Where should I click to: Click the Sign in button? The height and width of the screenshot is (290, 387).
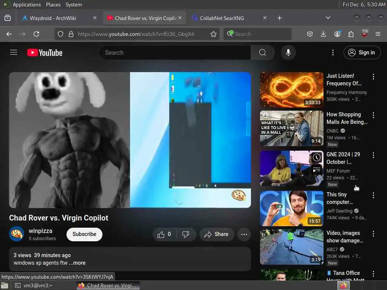click(362, 52)
